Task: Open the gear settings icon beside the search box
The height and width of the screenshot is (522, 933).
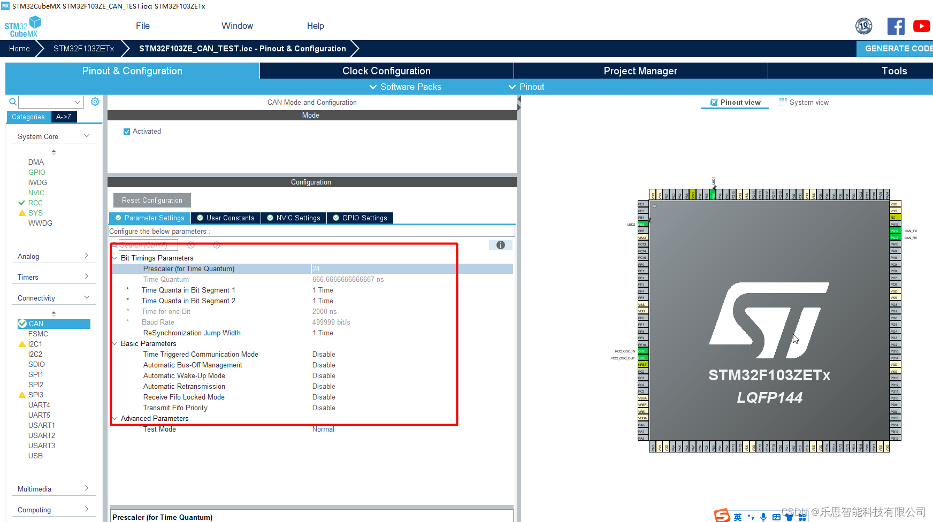Action: (95, 102)
